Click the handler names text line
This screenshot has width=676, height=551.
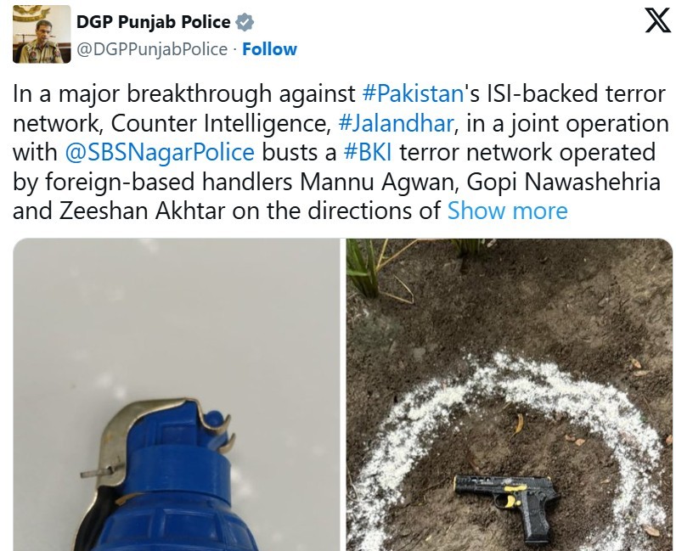tap(336, 182)
